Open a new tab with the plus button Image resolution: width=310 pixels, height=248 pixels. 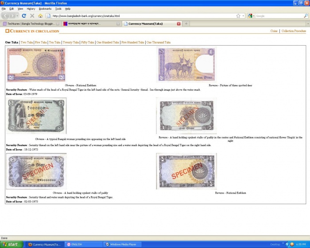point(186,24)
